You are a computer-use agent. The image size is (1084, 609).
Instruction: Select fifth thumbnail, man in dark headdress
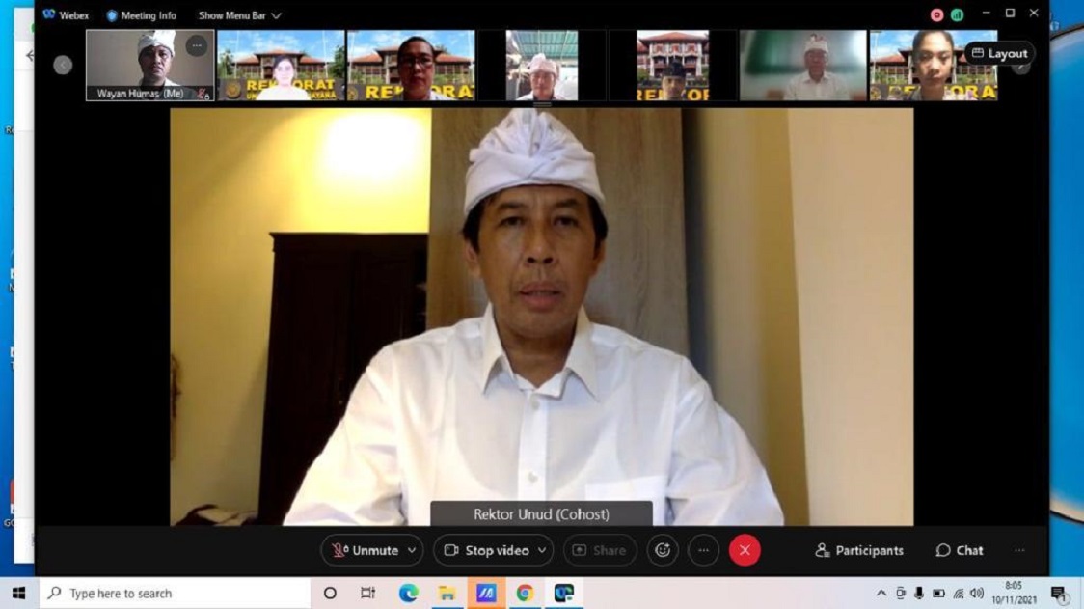[x=672, y=65]
